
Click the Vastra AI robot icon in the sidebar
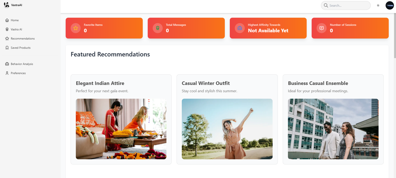tap(7, 29)
